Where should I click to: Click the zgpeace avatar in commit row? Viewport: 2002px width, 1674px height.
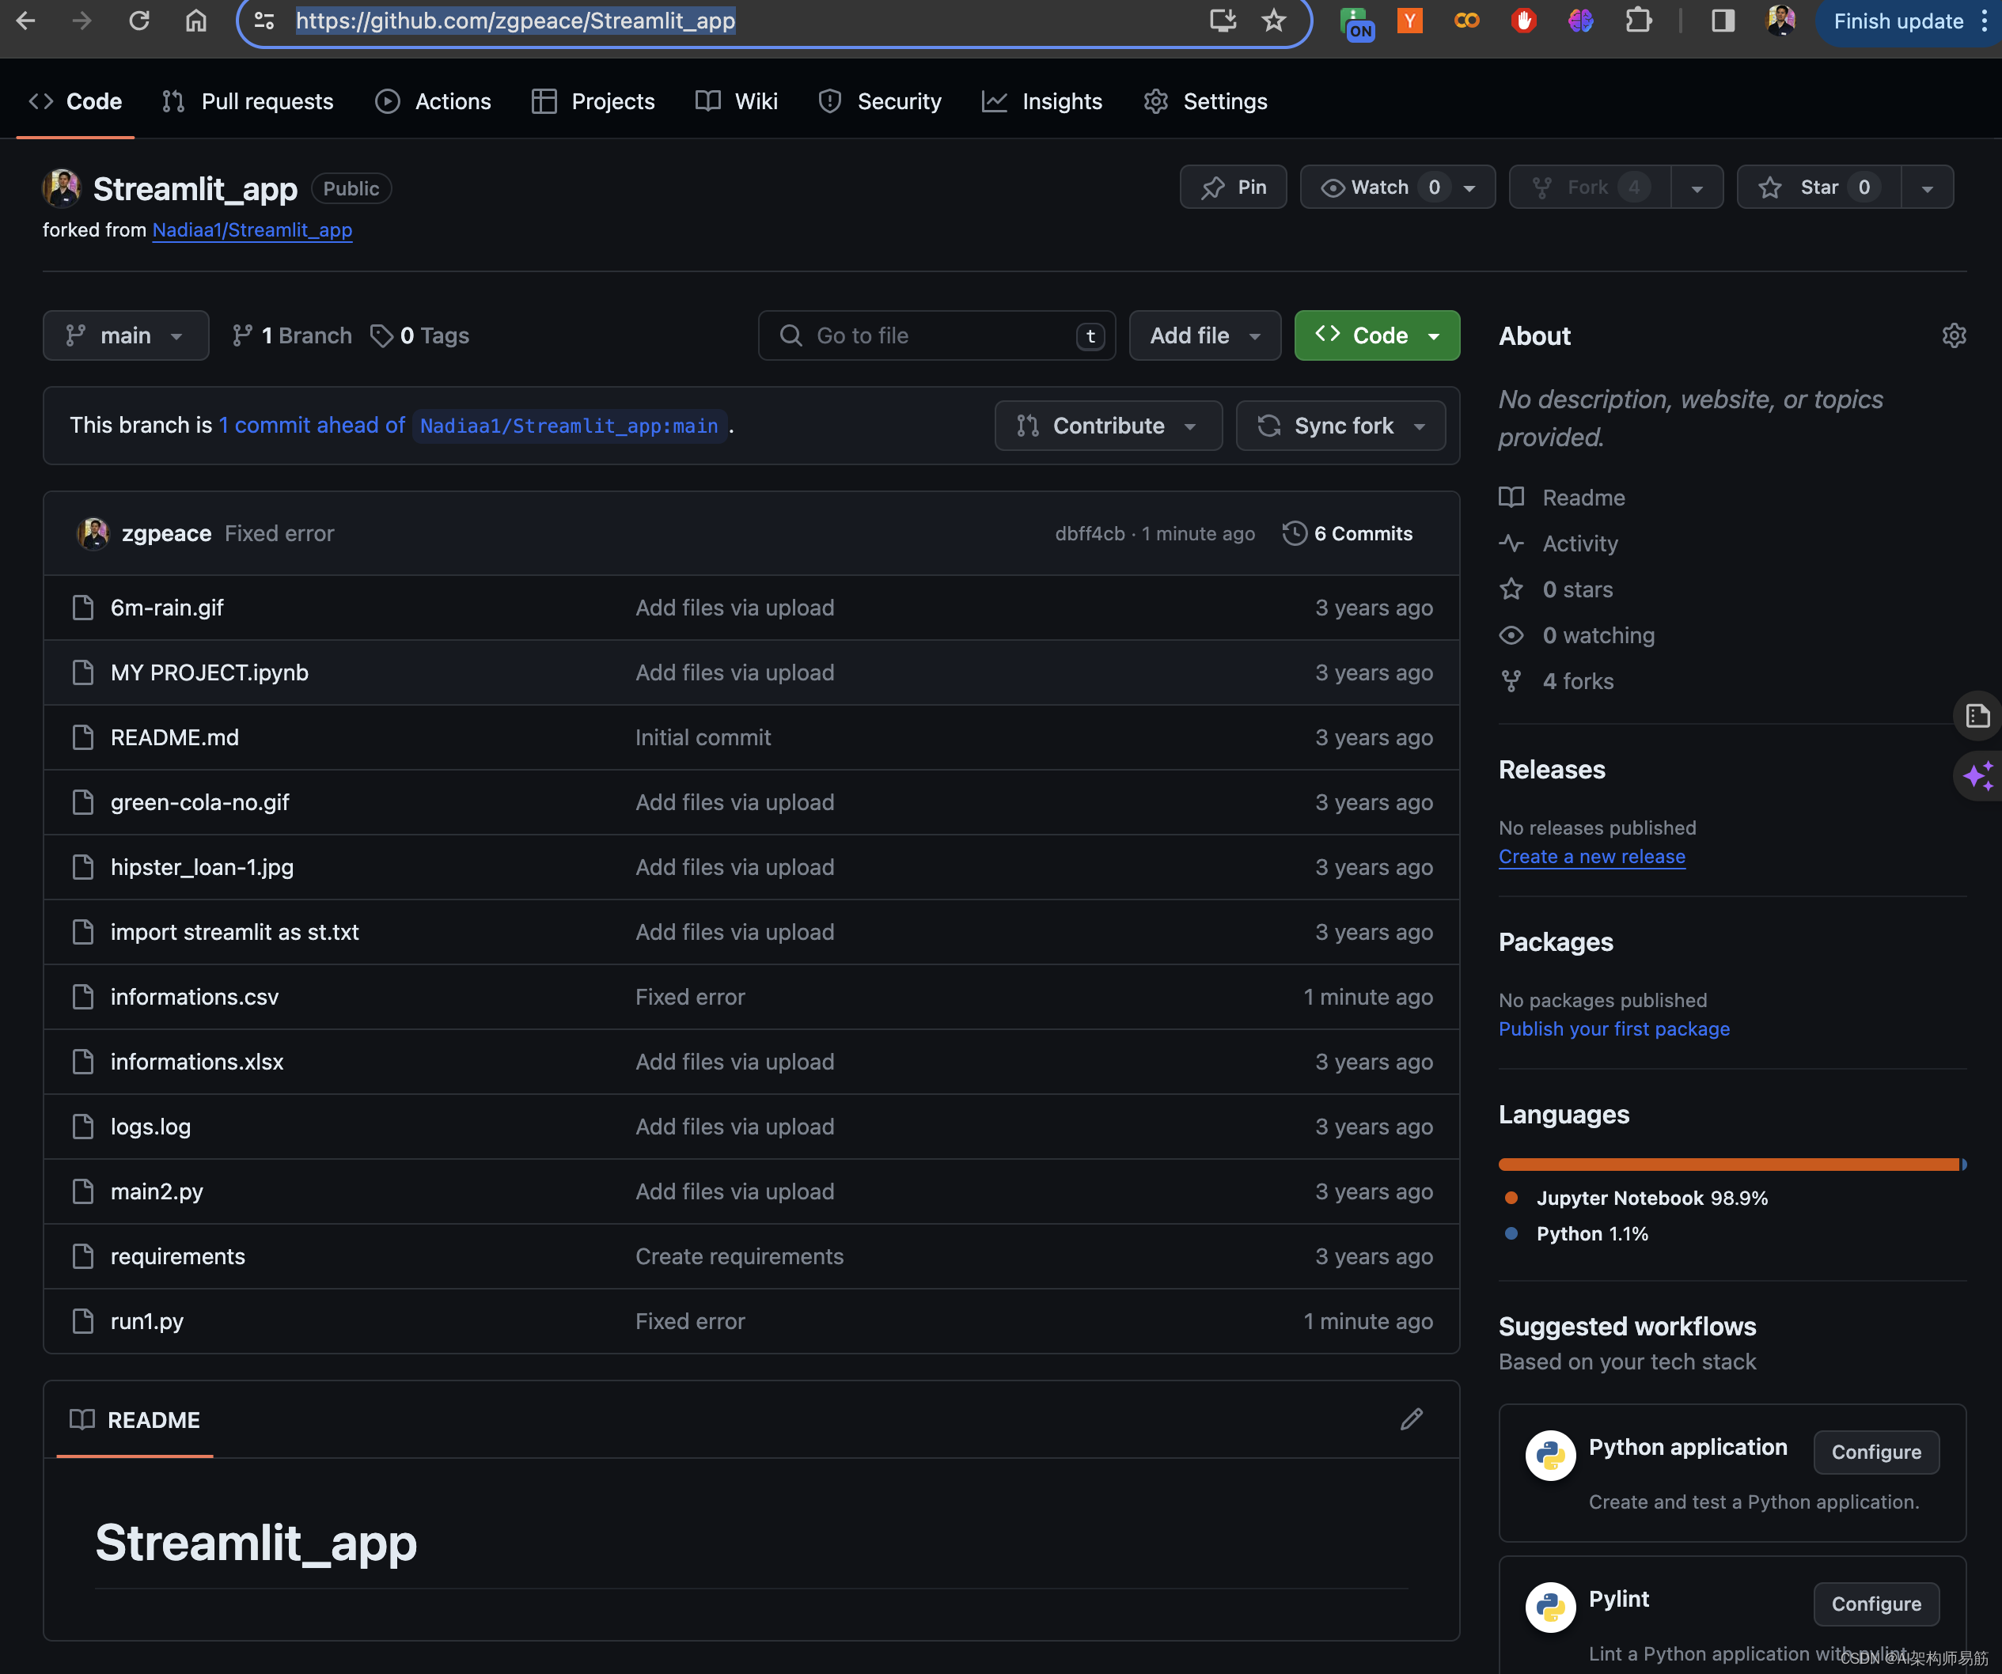(93, 534)
